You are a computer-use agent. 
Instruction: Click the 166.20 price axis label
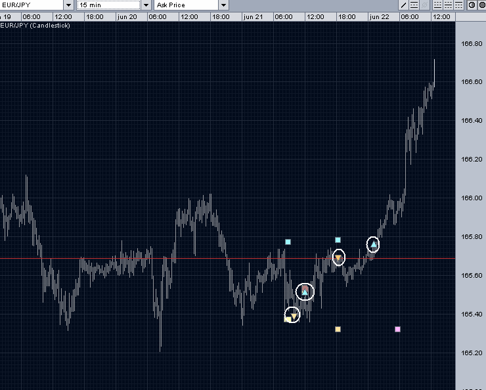(x=472, y=160)
